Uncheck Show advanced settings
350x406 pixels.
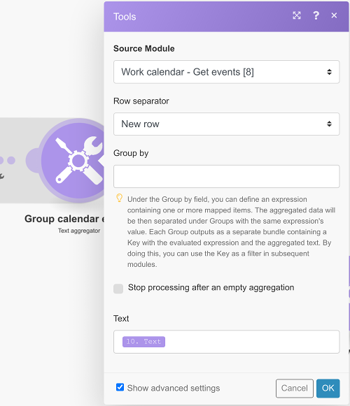(x=120, y=387)
